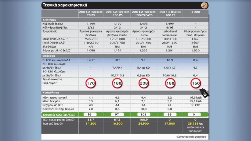Click cost value '10,0'

(x=143, y=109)
